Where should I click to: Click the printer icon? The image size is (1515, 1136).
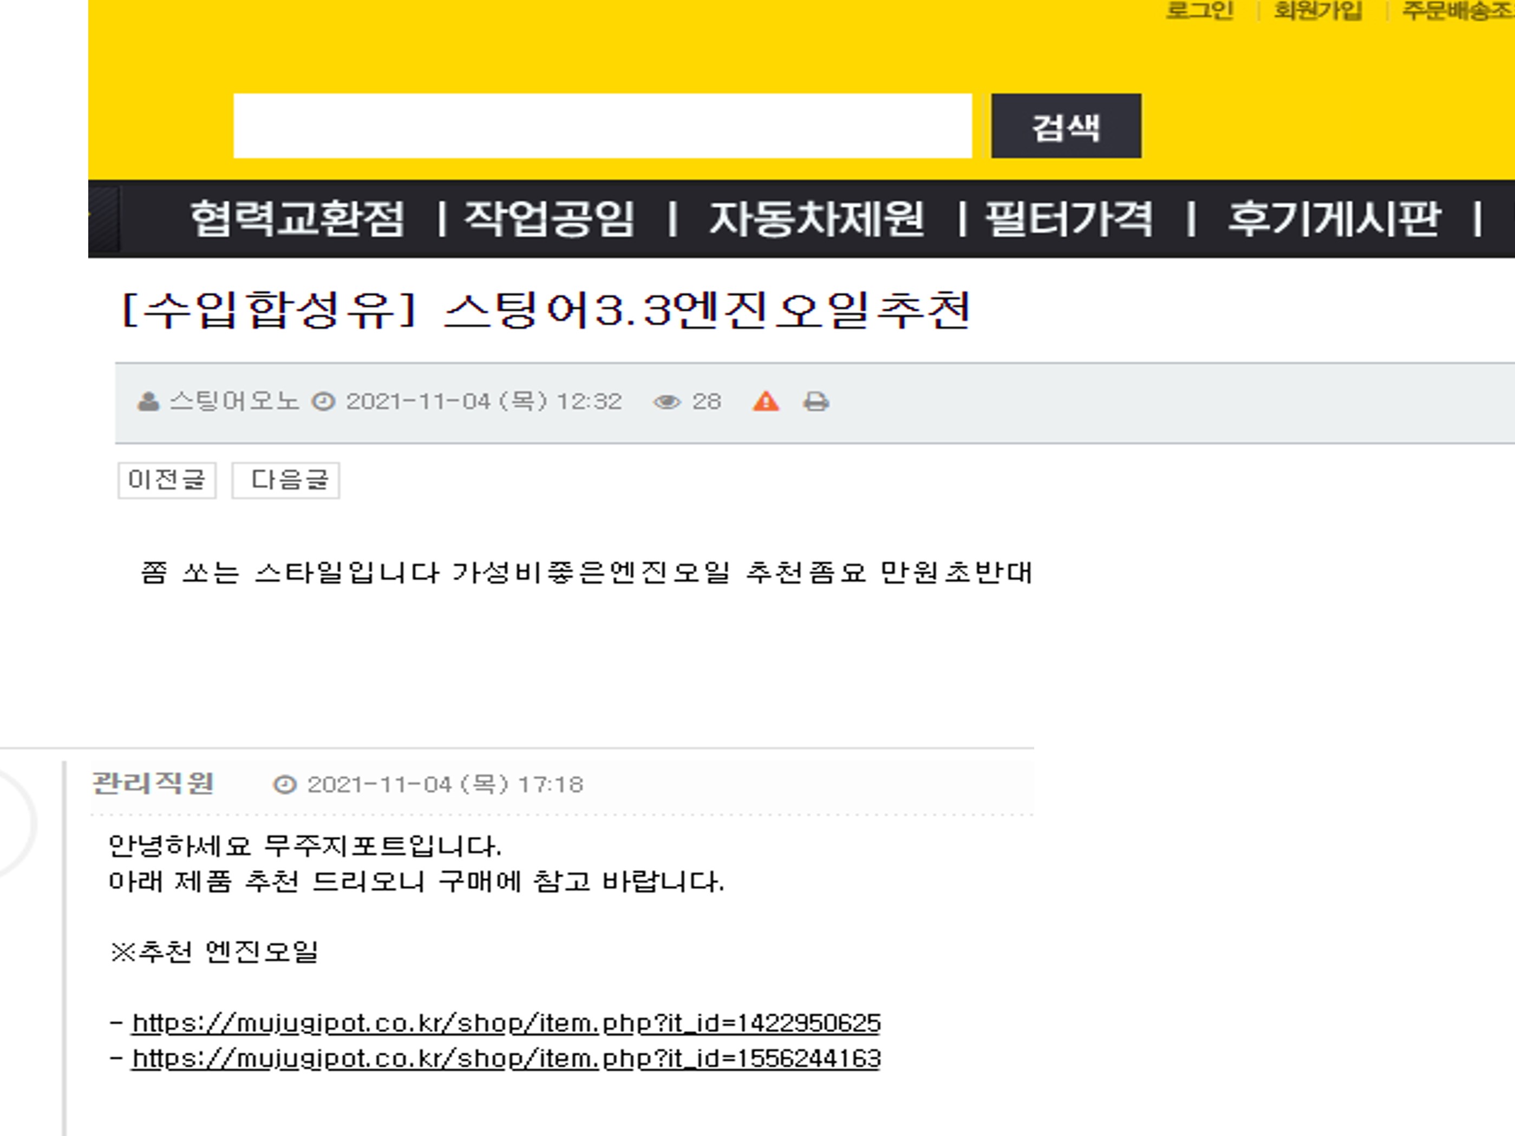[x=815, y=401]
